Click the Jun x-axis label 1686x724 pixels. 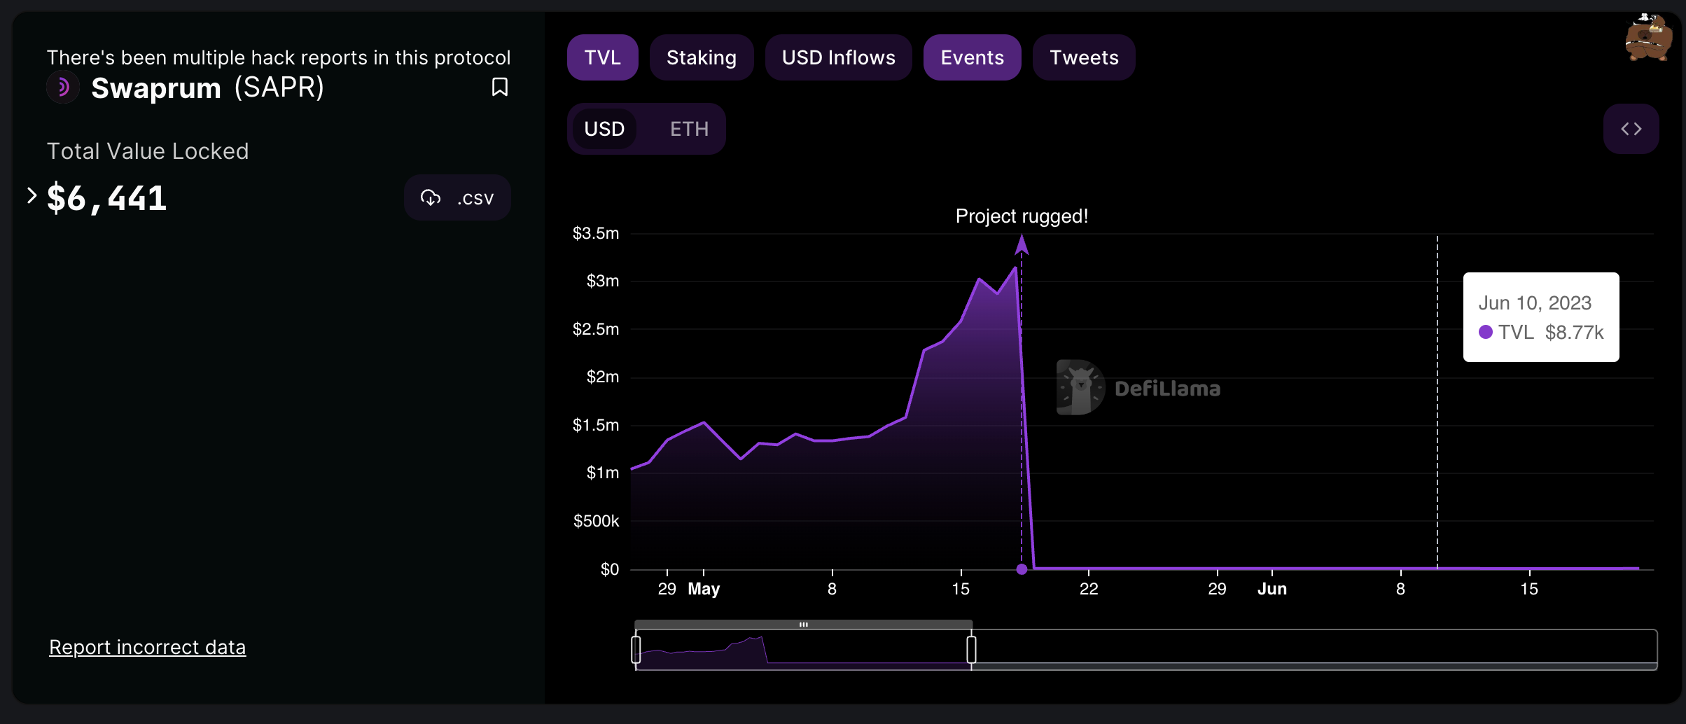pyautogui.click(x=1272, y=589)
